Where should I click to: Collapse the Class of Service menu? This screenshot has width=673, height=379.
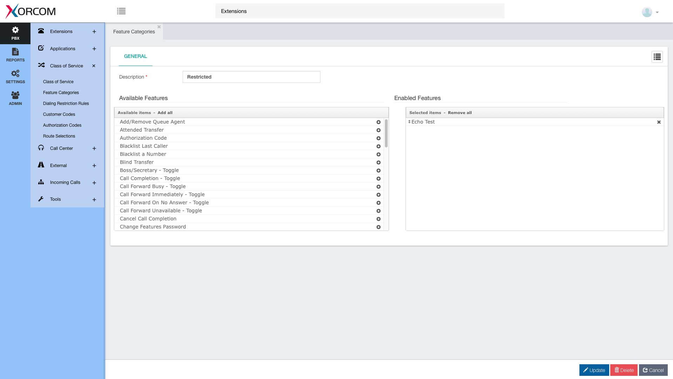94,66
